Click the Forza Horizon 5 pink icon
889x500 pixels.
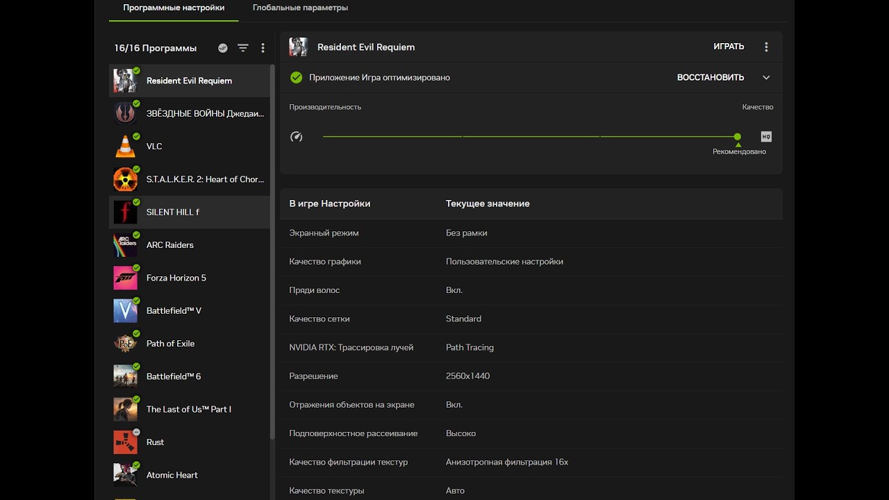[126, 278]
